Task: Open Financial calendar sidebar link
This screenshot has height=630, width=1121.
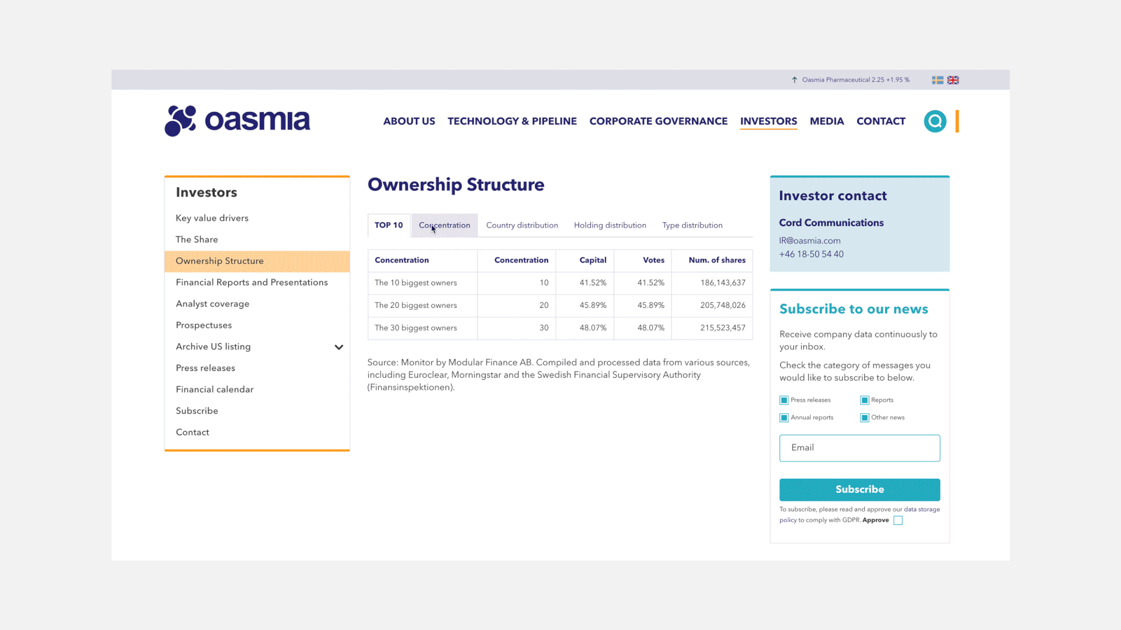Action: 214,390
